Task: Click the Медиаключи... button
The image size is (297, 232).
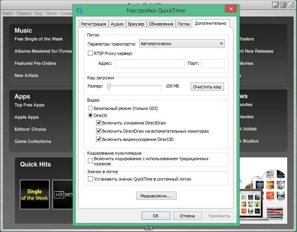Action: [x=156, y=196]
